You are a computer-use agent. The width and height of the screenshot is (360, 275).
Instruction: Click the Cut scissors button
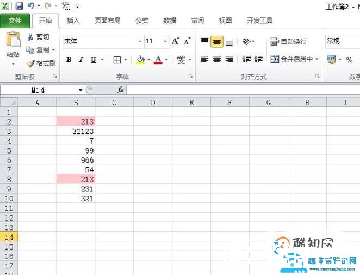38,37
